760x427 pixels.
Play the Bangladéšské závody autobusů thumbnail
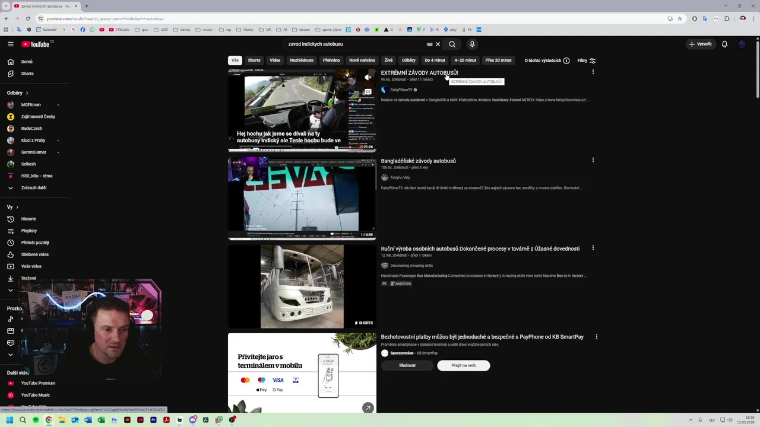(x=302, y=199)
